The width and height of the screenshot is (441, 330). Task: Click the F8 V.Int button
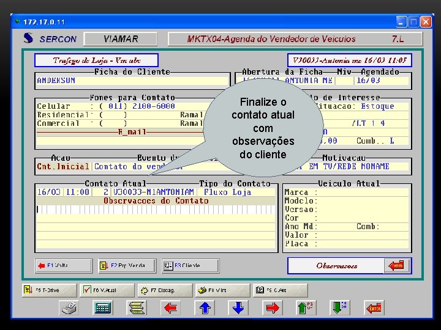click(222, 290)
